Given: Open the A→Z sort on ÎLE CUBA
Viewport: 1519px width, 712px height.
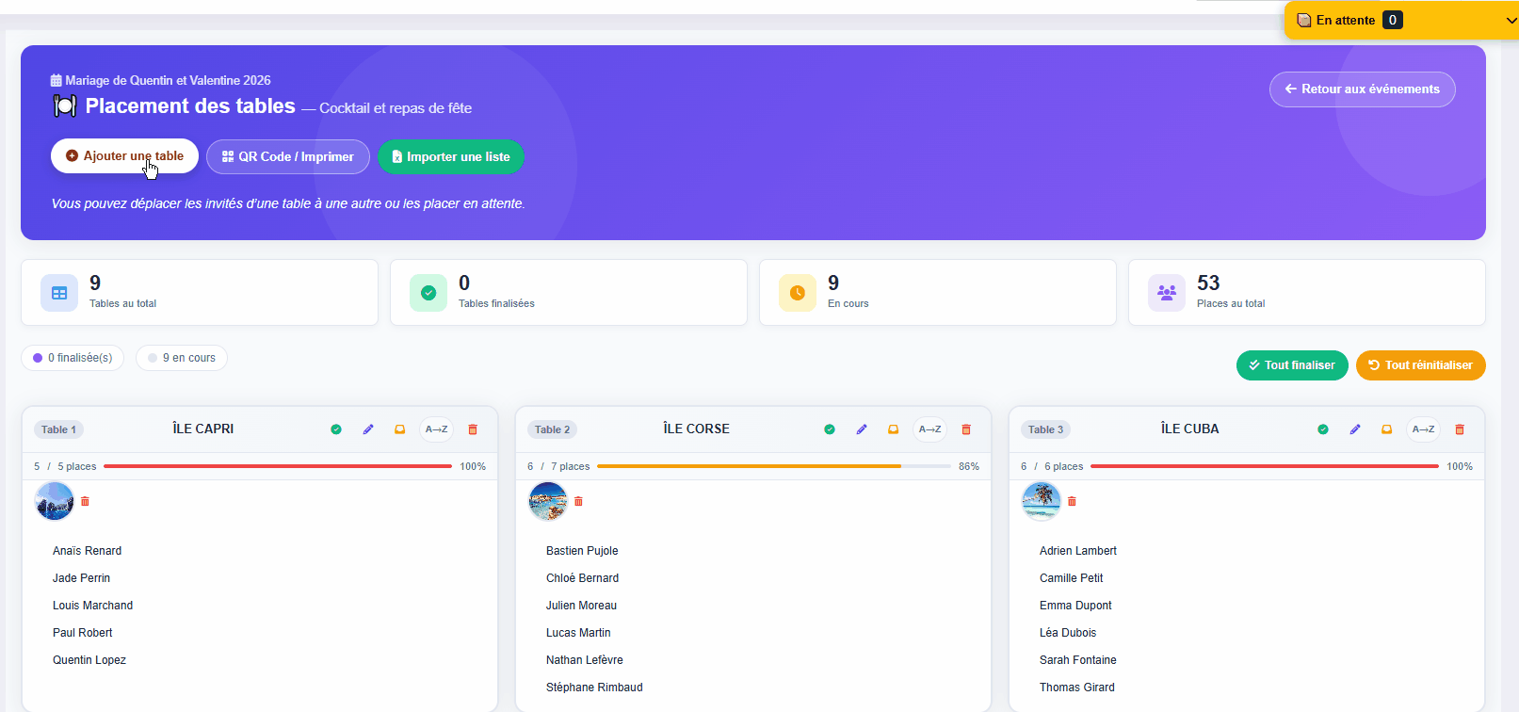Looking at the screenshot, I should pos(1424,429).
